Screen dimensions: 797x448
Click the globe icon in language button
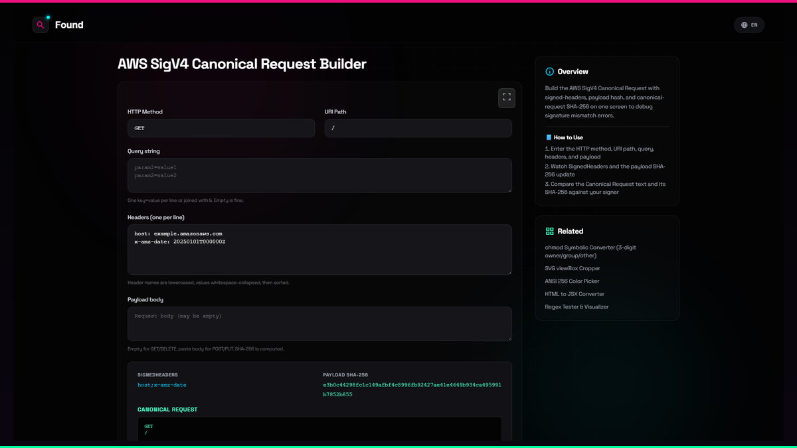[745, 25]
